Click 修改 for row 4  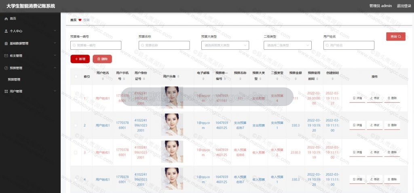375,179
